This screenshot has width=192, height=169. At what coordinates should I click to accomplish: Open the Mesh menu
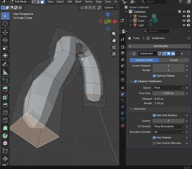(78, 2)
